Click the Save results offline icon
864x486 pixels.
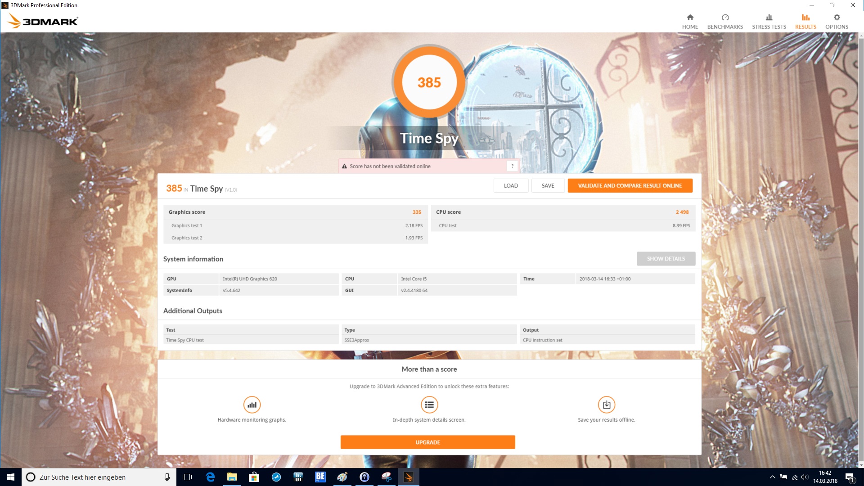pyautogui.click(x=606, y=405)
